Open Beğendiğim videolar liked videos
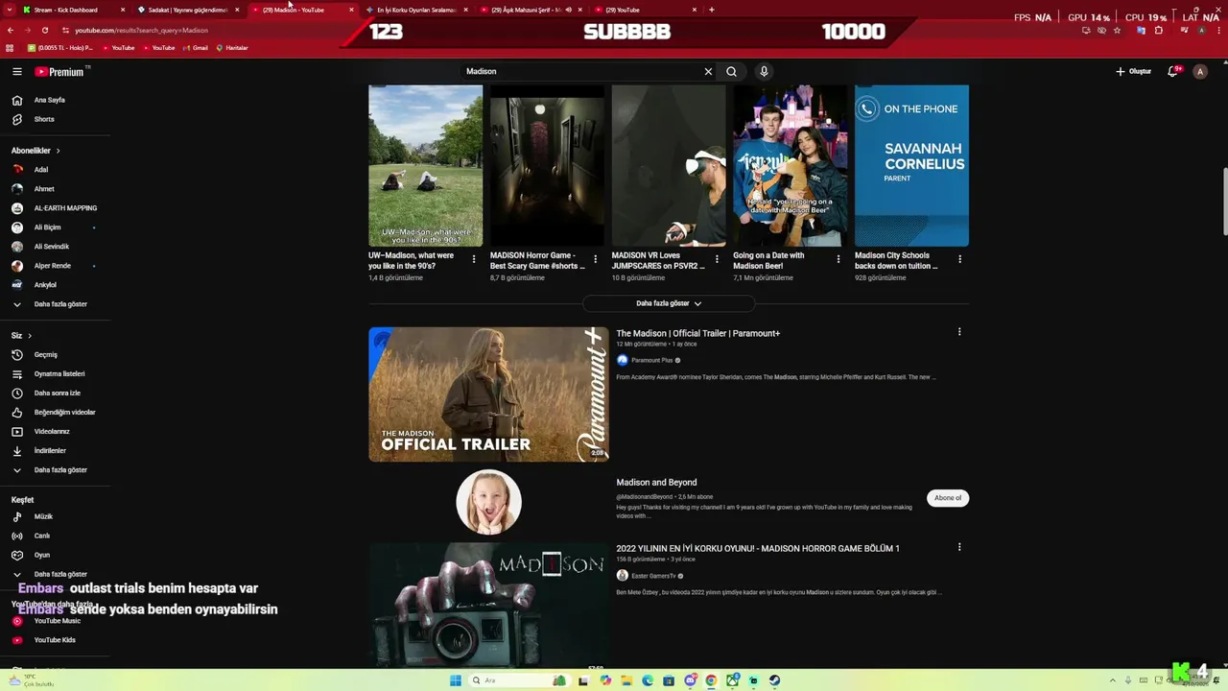1228x691 pixels. (x=55, y=412)
